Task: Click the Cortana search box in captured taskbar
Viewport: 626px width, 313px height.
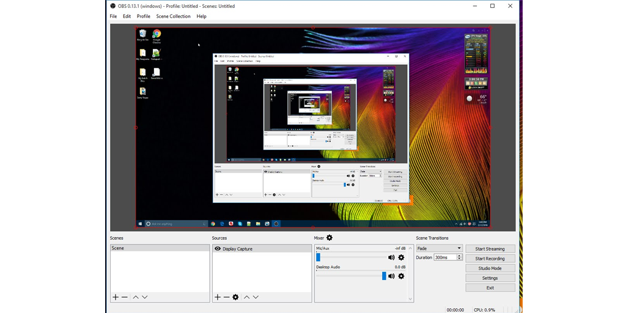Action: coord(176,224)
